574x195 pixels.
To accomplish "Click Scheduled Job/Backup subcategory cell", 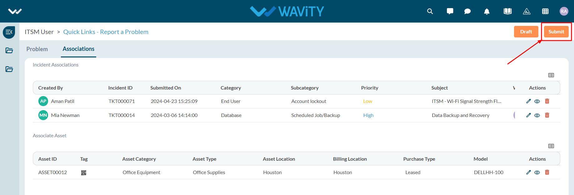I will click(x=316, y=115).
